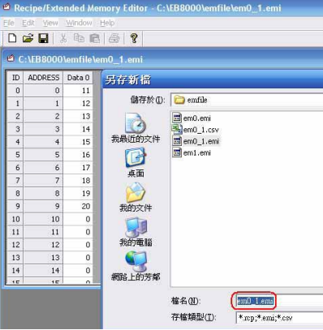Click the 檔名 filename input field
Screen dimensions: 323x330
coord(279,301)
